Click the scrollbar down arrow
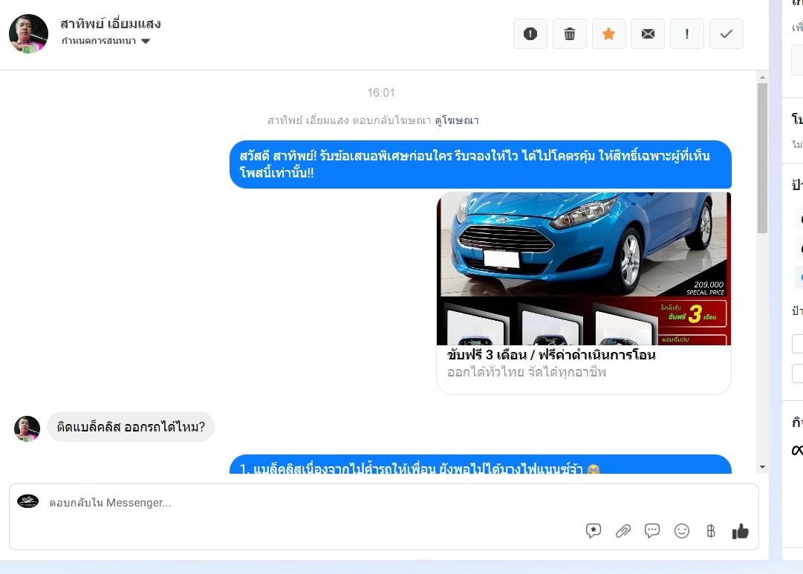This screenshot has height=574, width=803. point(763,467)
